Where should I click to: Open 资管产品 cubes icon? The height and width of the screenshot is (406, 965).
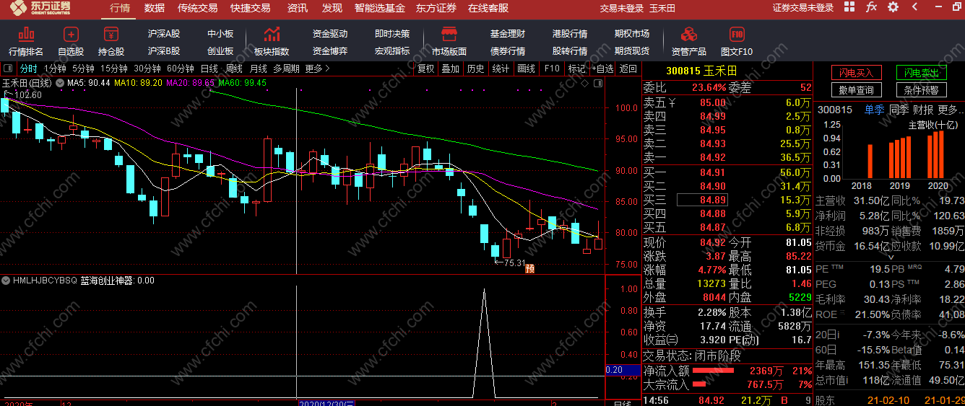coord(689,34)
